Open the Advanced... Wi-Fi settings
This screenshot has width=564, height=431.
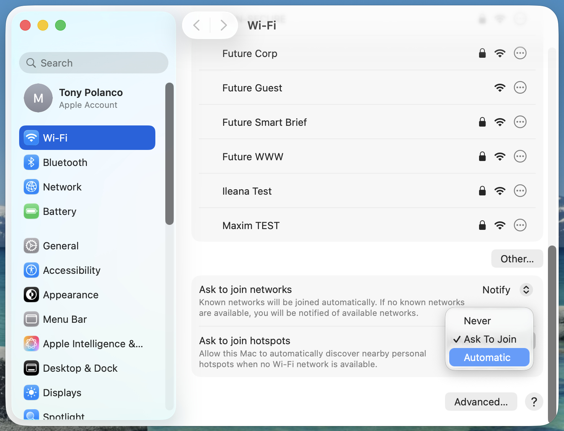pos(481,402)
